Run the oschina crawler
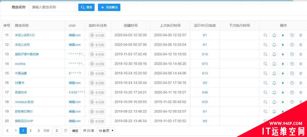The height and width of the screenshot is (137, 307). [283, 64]
